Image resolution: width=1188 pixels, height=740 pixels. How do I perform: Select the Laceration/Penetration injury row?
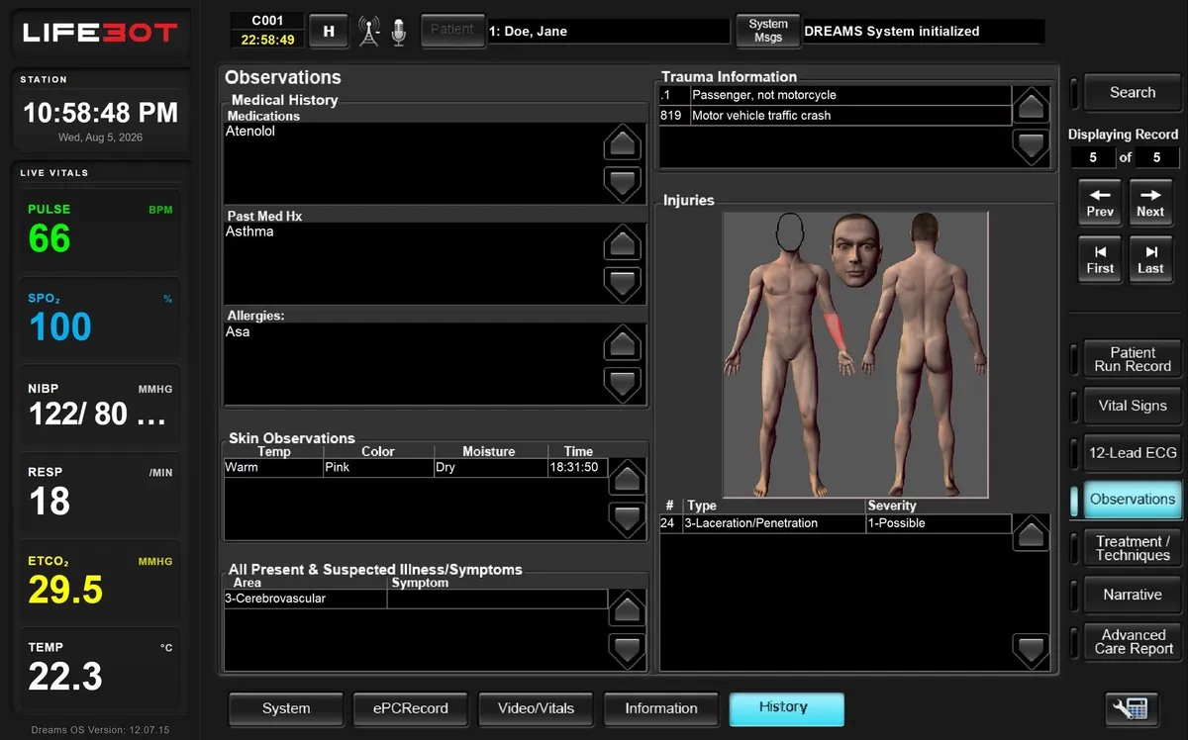click(x=836, y=523)
